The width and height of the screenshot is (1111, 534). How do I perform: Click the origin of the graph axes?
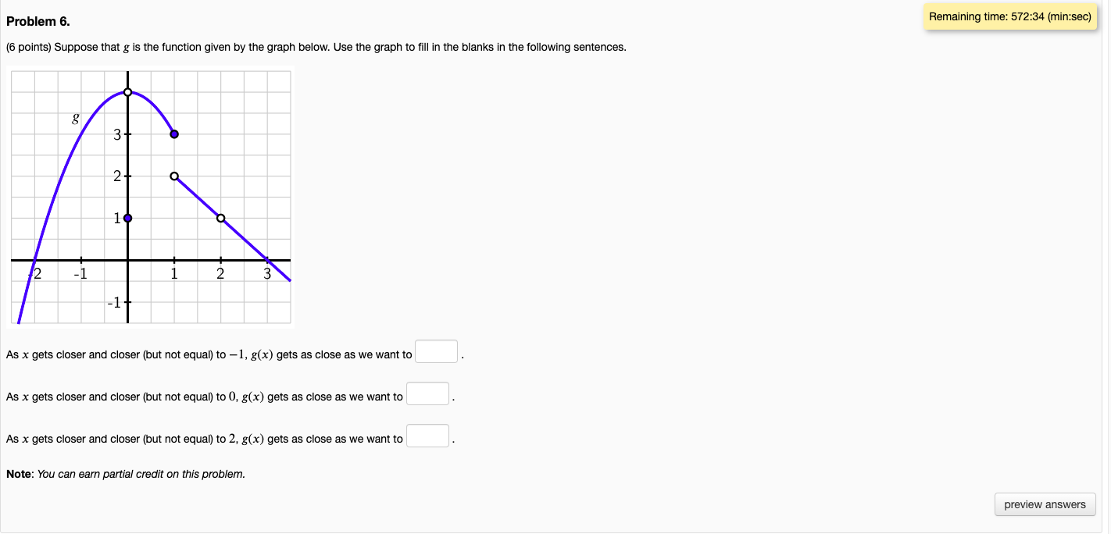[127, 260]
